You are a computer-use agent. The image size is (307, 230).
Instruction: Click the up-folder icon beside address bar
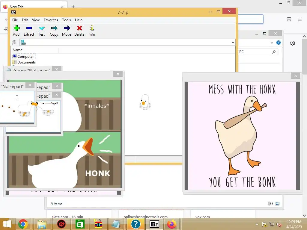[x=14, y=42]
